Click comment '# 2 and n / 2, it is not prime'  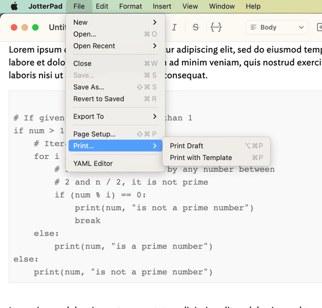click(131, 182)
